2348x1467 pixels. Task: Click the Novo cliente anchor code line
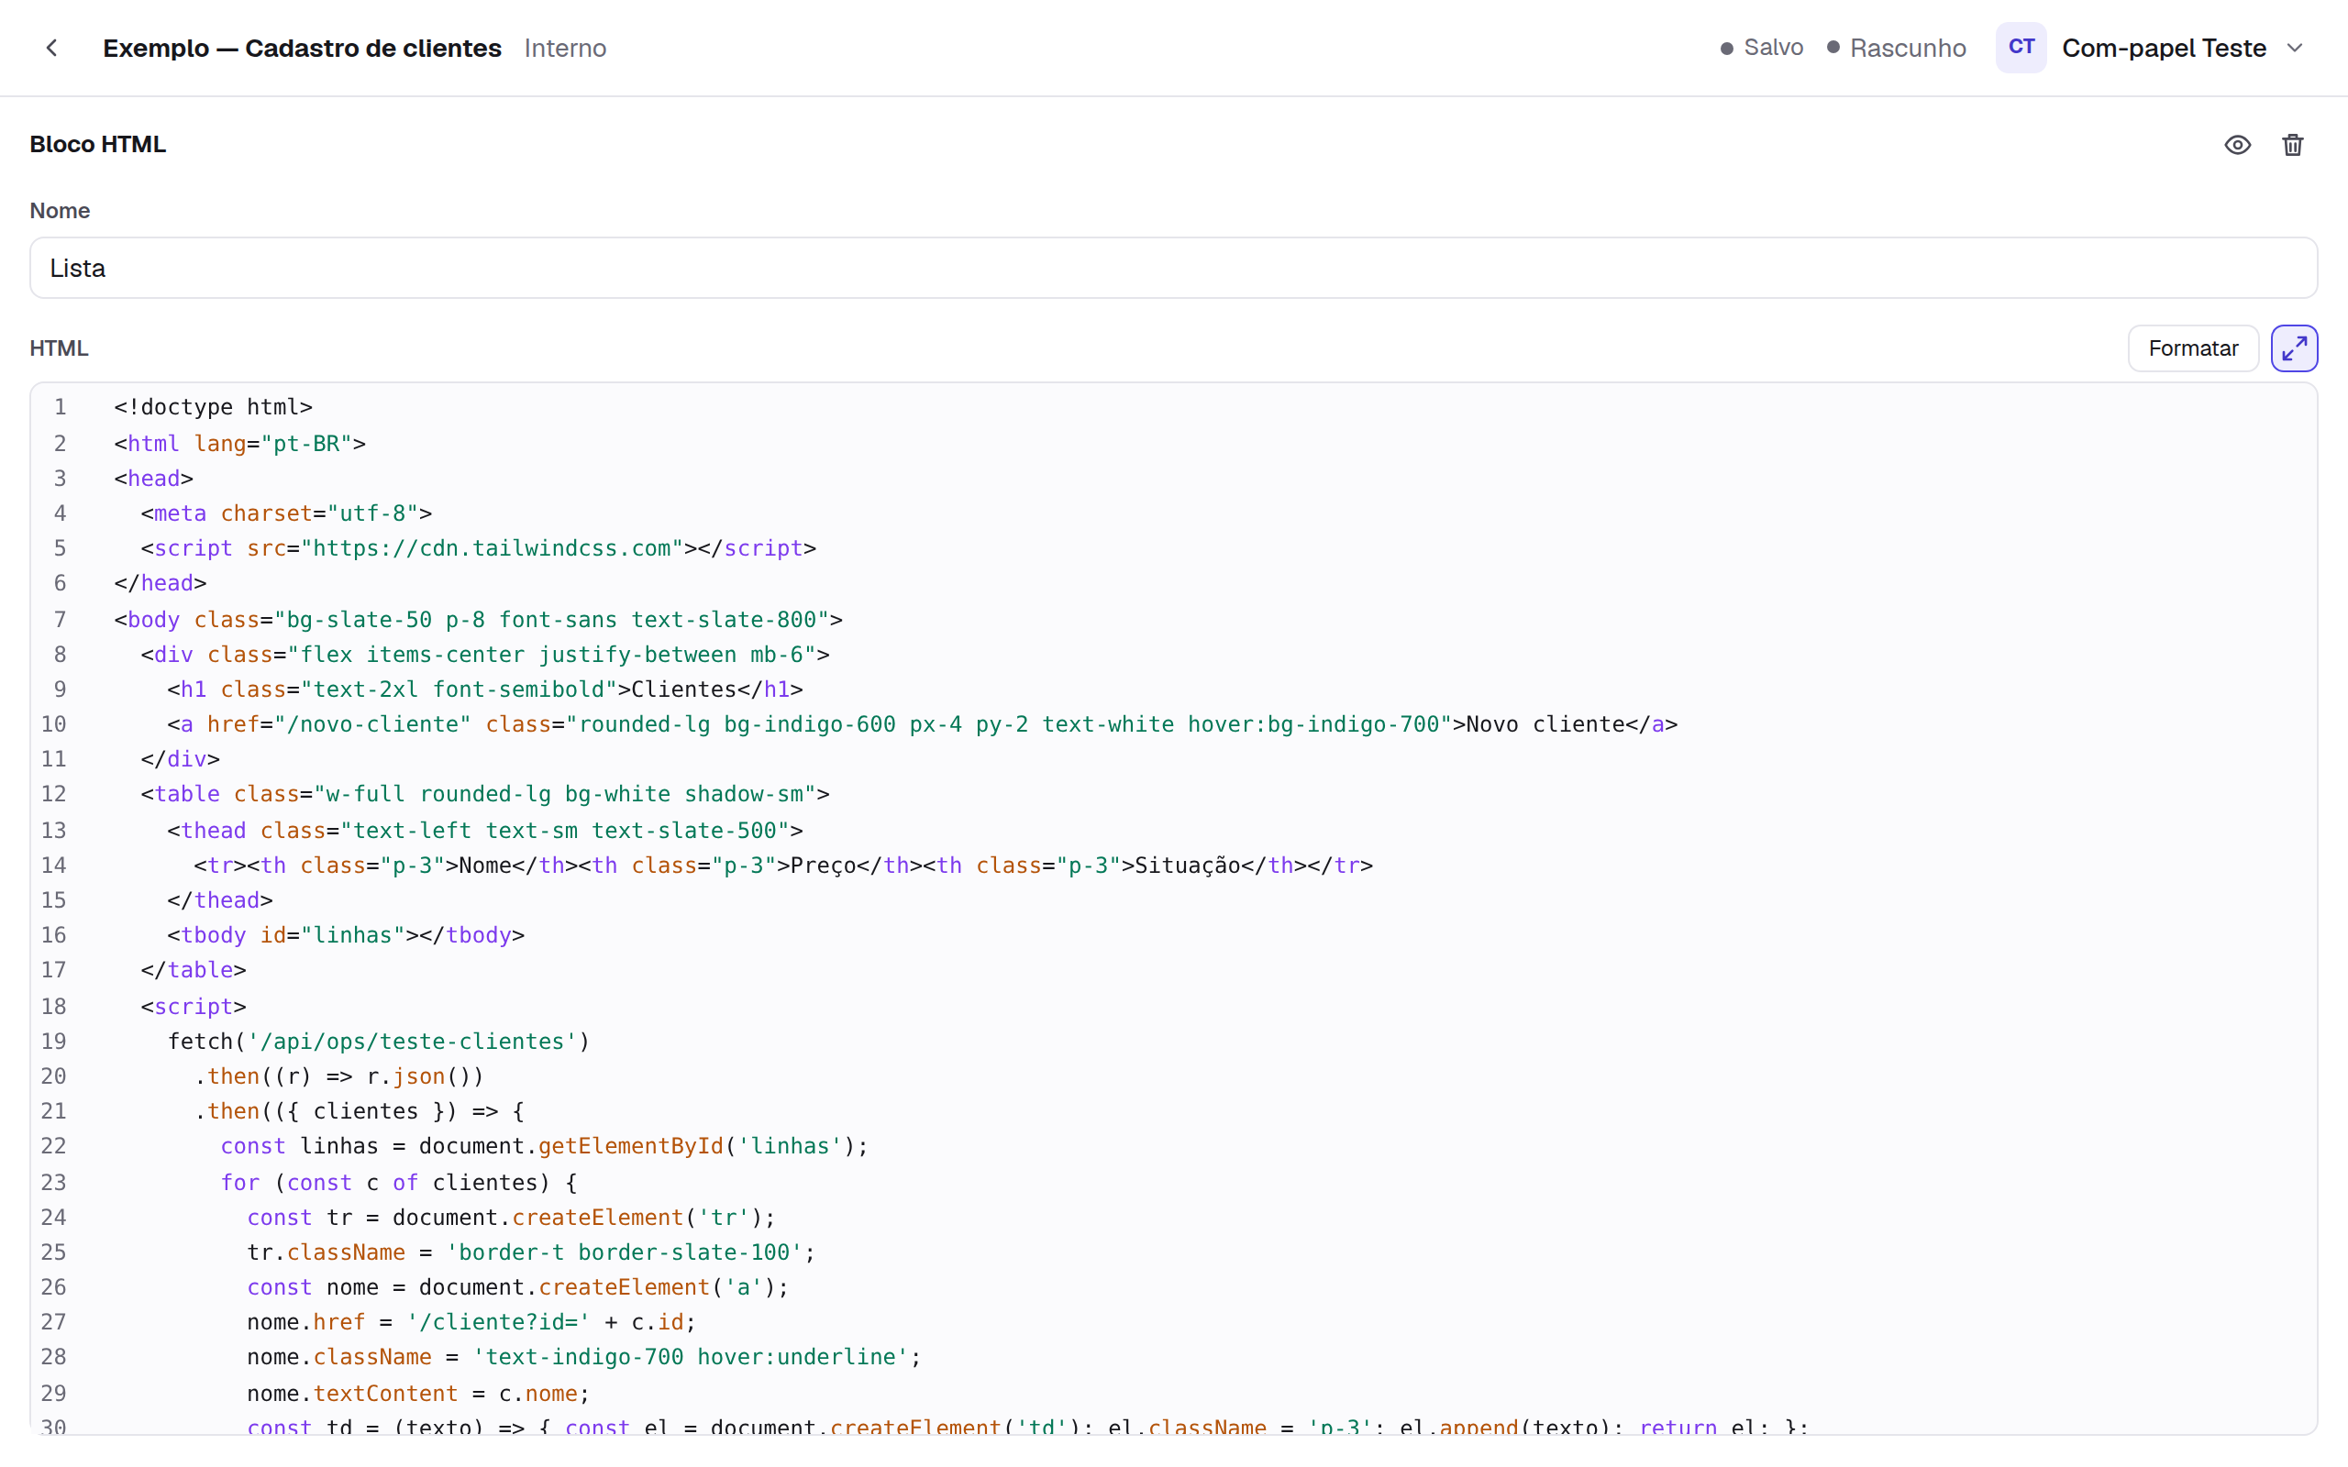[922, 723]
